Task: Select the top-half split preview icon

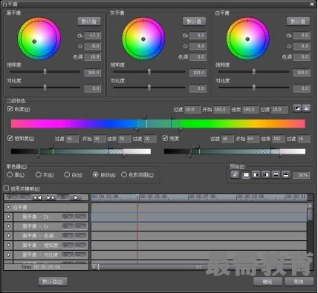Action: point(276,175)
